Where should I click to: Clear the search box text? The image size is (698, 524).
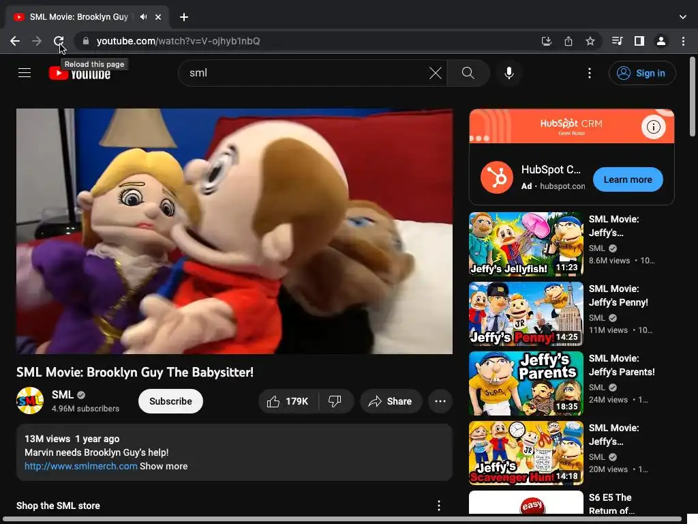pyautogui.click(x=436, y=72)
